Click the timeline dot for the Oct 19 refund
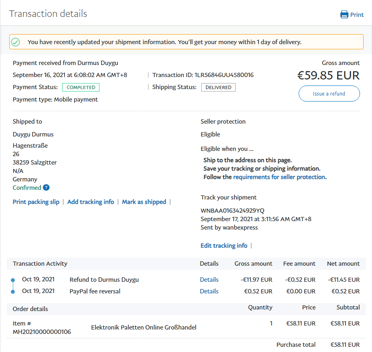Image resolution: width=372 pixels, height=352 pixels. point(13,280)
